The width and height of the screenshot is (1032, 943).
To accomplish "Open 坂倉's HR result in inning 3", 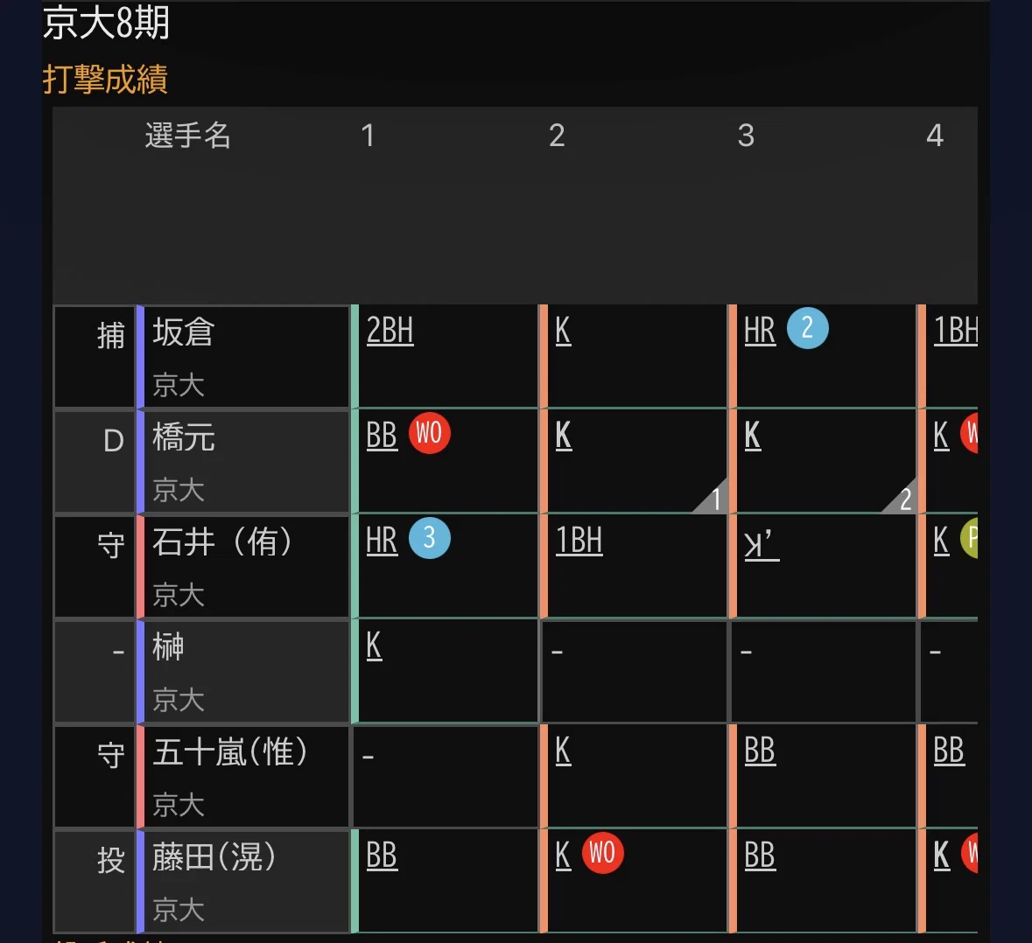I will 760,330.
